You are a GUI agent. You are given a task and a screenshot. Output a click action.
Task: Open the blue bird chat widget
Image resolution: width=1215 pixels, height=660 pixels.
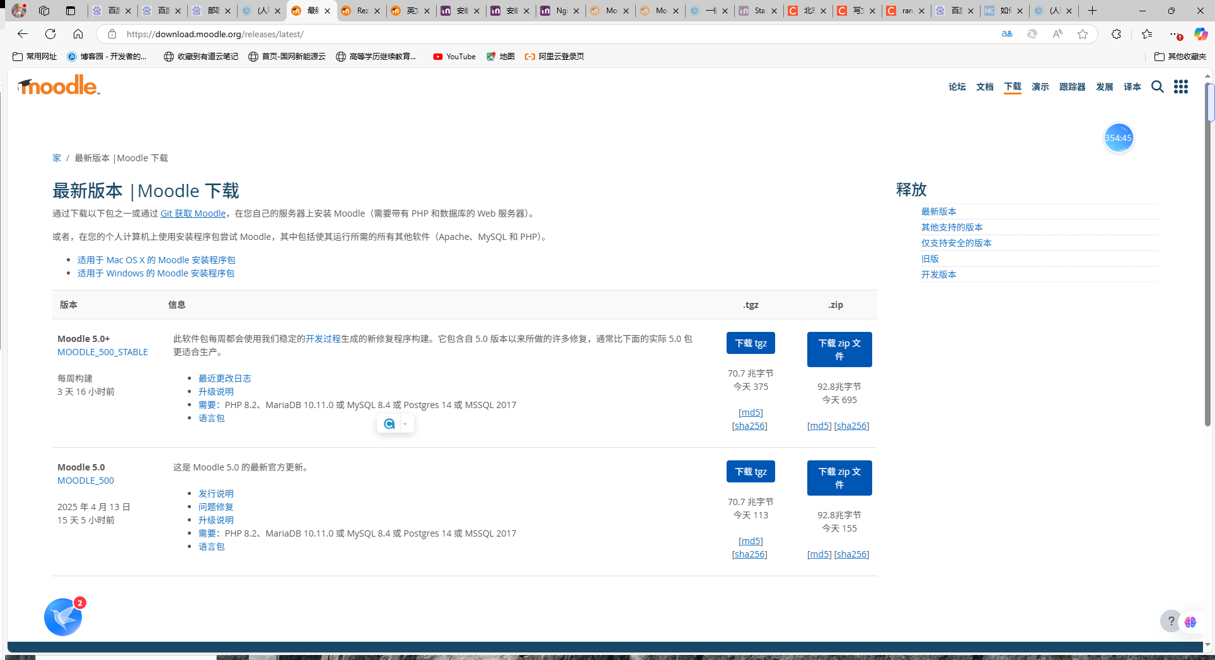63,617
